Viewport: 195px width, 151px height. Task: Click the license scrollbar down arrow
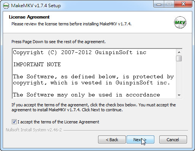(x=179, y=95)
